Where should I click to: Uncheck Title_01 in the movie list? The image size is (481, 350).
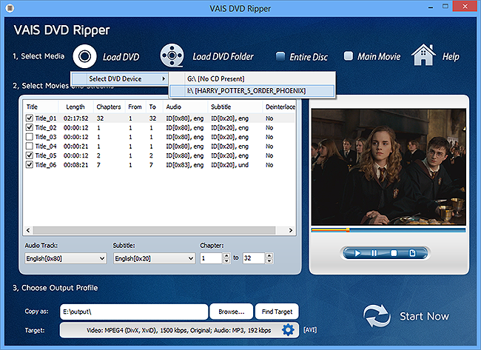(30, 118)
